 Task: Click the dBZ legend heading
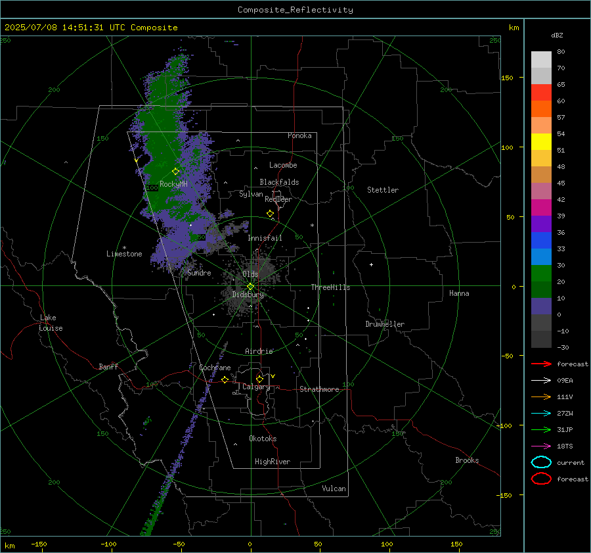(557, 35)
